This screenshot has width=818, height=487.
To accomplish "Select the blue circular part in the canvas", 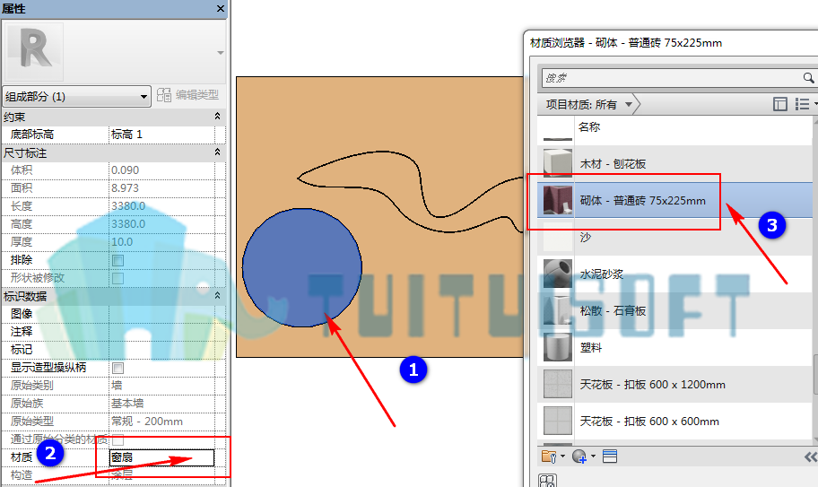I will coord(301,268).
